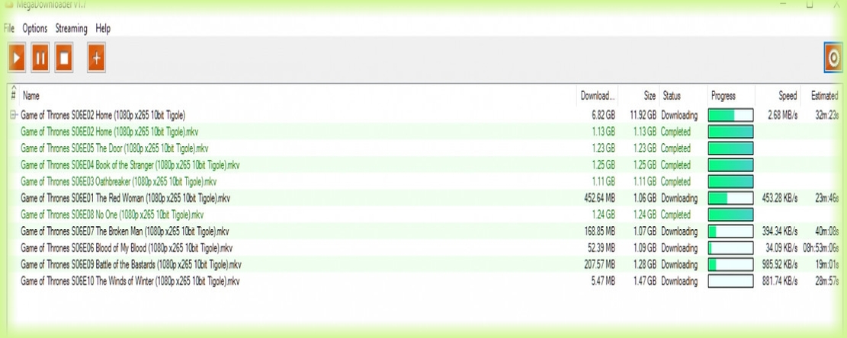Click the 52.39 MB downloaded cell
The image size is (847, 338).
(x=602, y=248)
